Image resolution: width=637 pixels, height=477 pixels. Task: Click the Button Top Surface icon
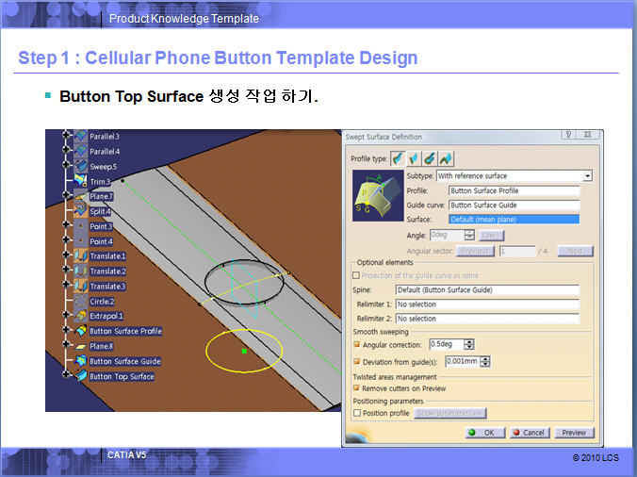tap(81, 376)
